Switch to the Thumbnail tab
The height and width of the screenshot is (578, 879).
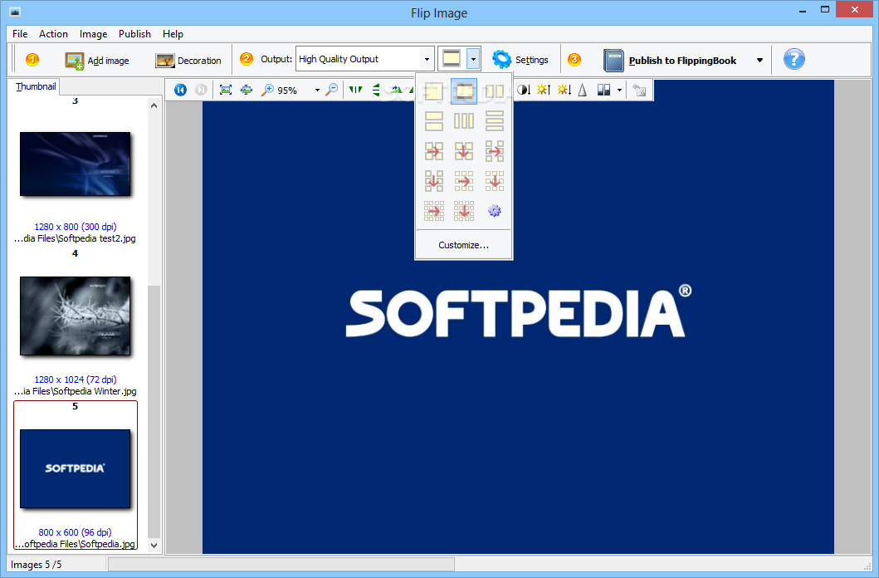click(36, 86)
